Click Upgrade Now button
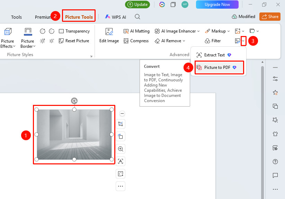This screenshot has width=285, height=199. (217, 4)
